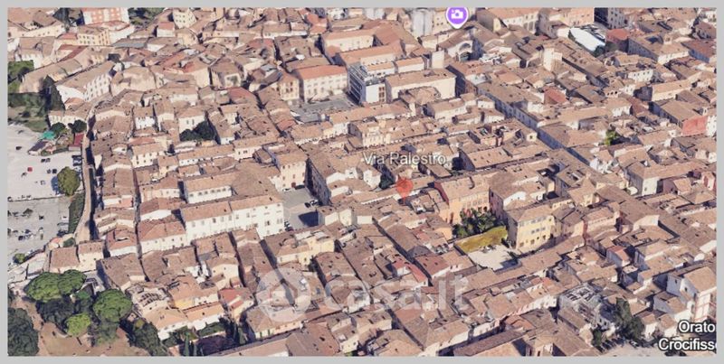Viewport: 724px width, 364px height.
Task: Click the white modern multi-story building
Action: (367, 84)
